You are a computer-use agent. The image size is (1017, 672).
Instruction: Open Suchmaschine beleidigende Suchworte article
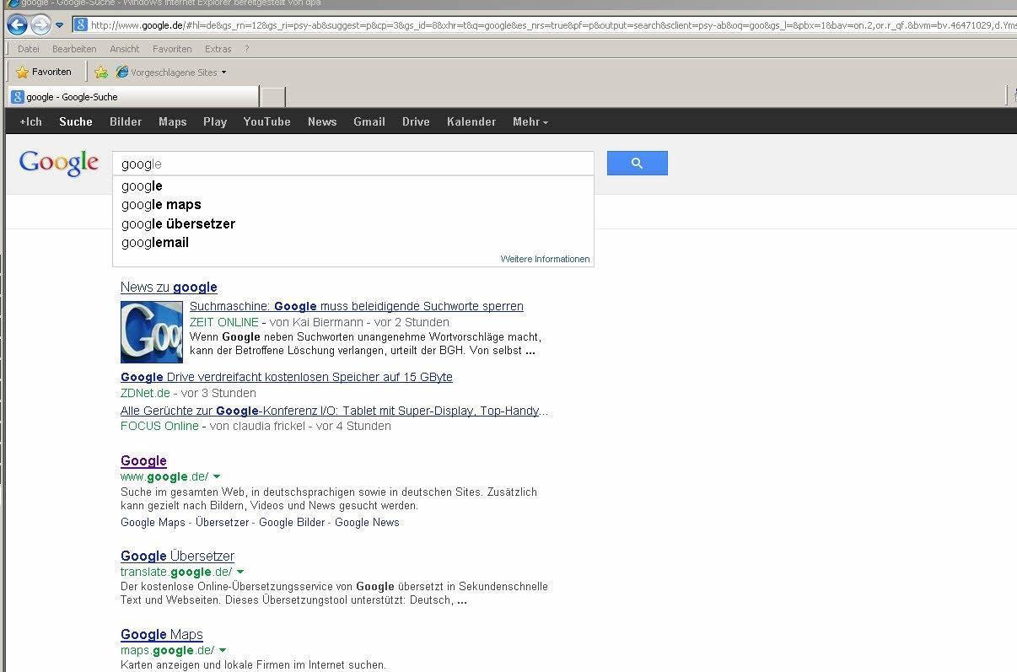357,306
